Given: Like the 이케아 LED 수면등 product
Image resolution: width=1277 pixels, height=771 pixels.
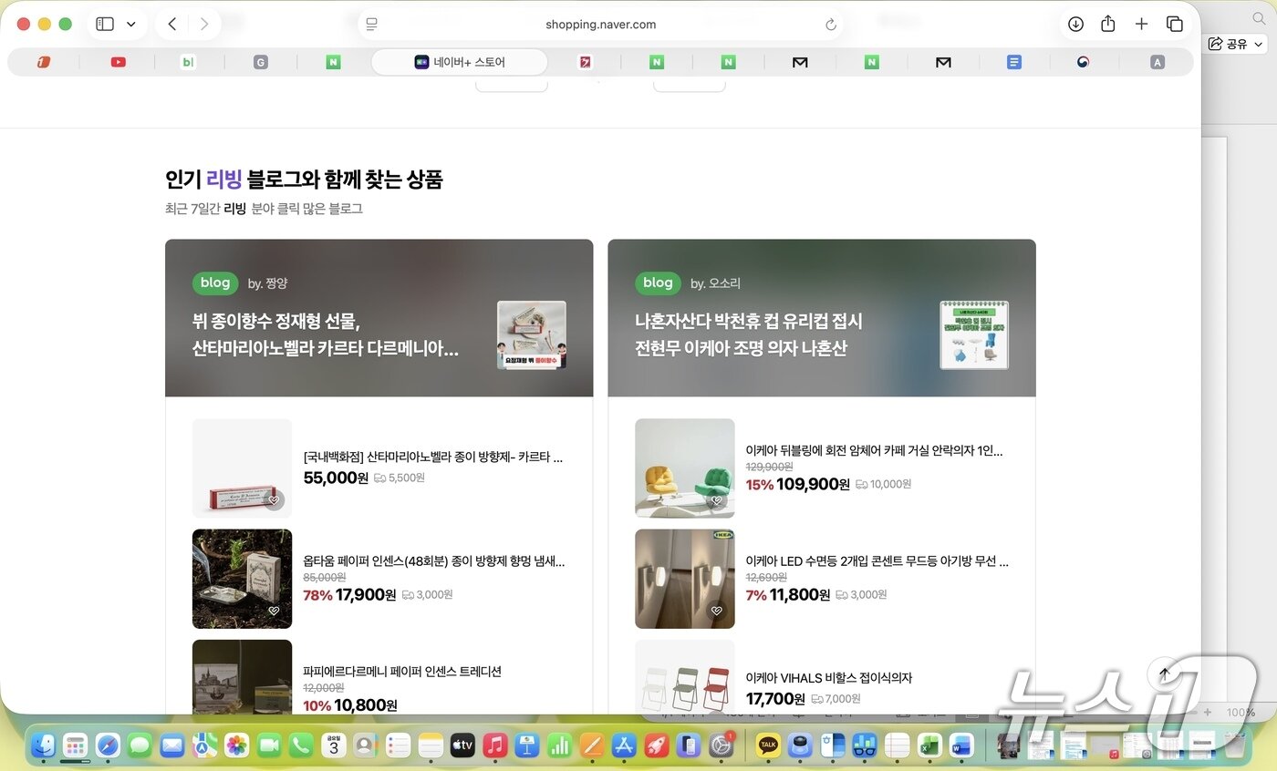Looking at the screenshot, I should (x=717, y=611).
